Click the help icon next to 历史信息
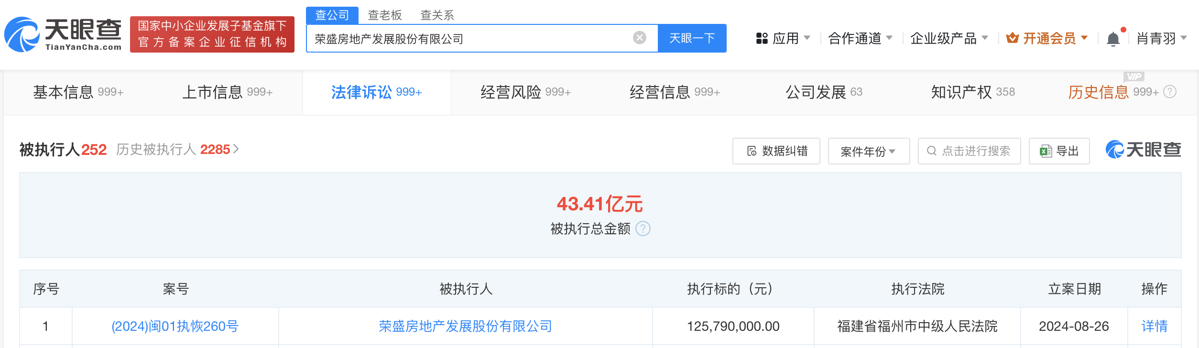Viewport: 1199px width, 348px height. (1170, 92)
